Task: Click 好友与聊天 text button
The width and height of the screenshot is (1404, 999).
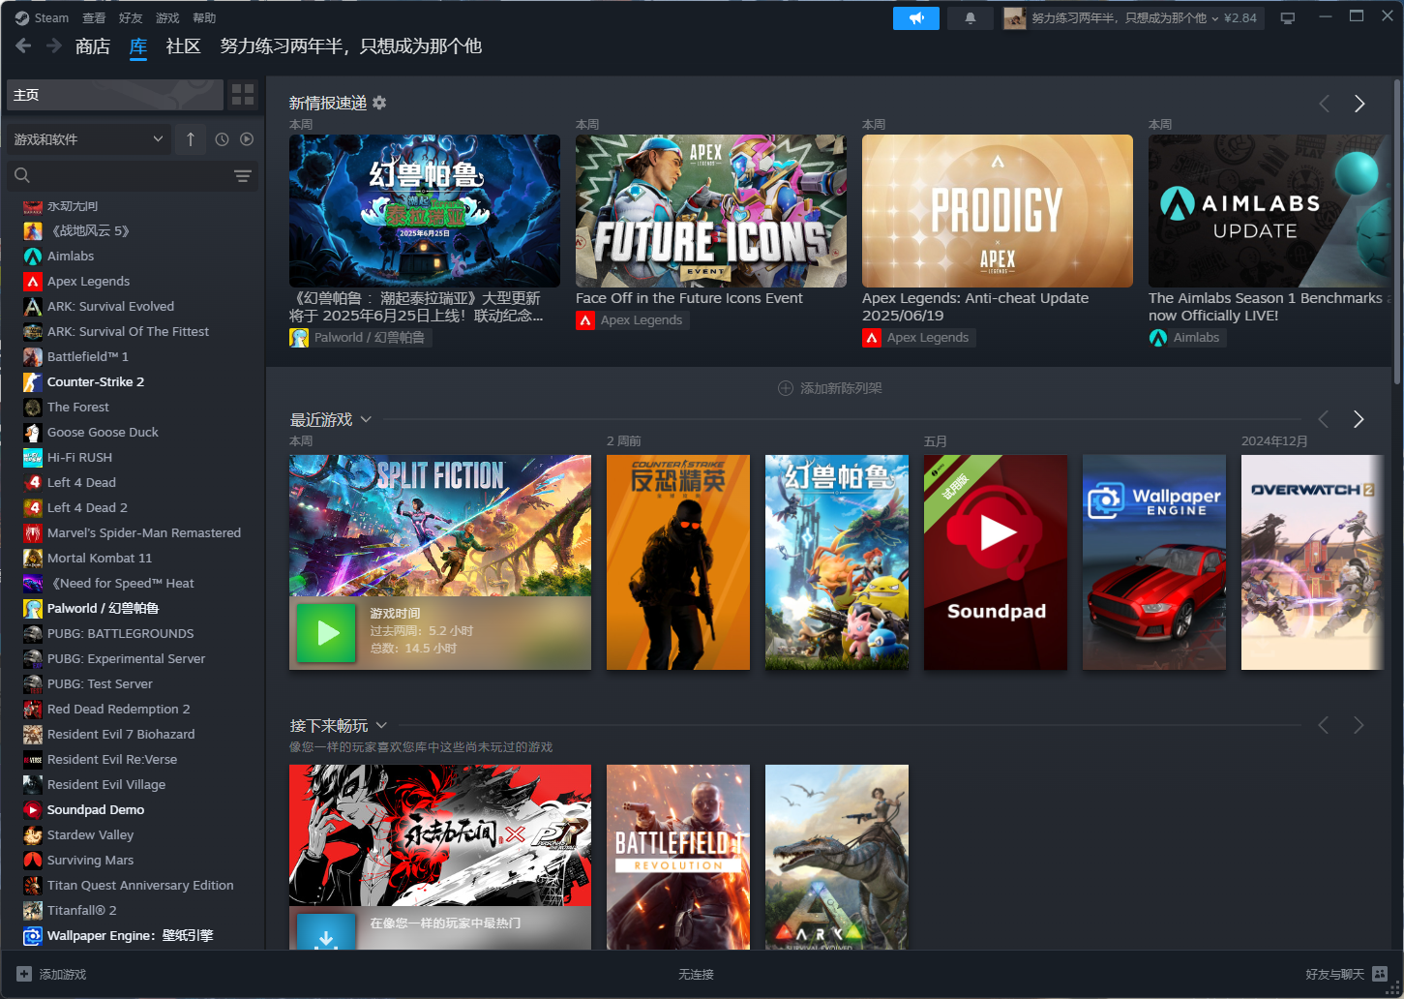Action: [1334, 974]
